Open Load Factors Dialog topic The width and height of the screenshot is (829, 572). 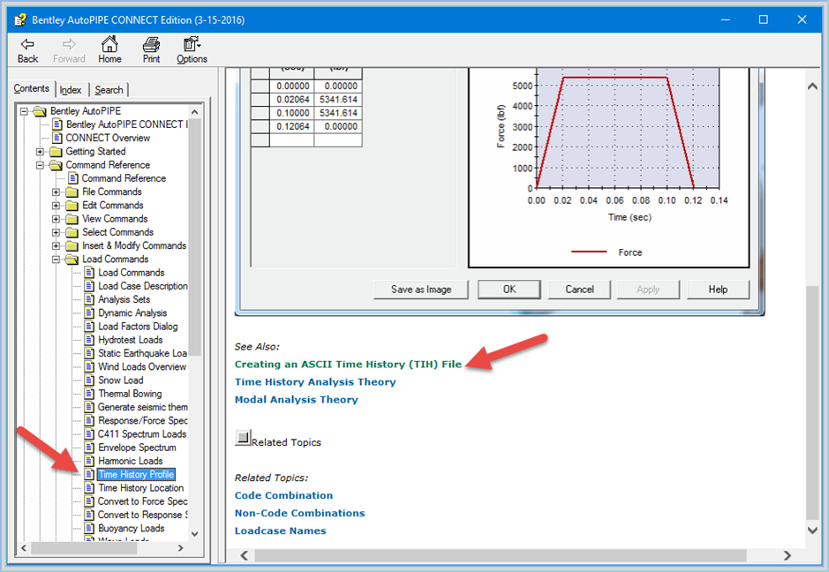click(x=138, y=327)
